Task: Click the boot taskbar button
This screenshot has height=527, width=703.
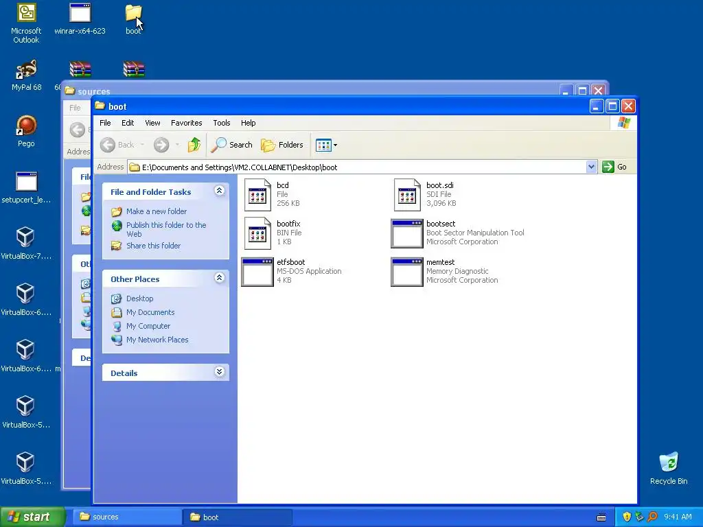Action: [237, 517]
